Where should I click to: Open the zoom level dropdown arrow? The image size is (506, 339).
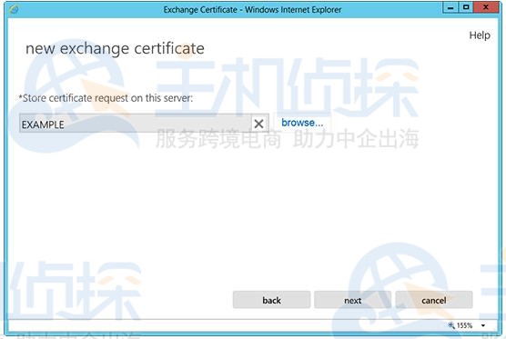(x=483, y=325)
